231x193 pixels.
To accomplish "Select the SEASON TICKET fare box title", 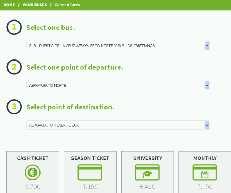I will pos(90,158).
